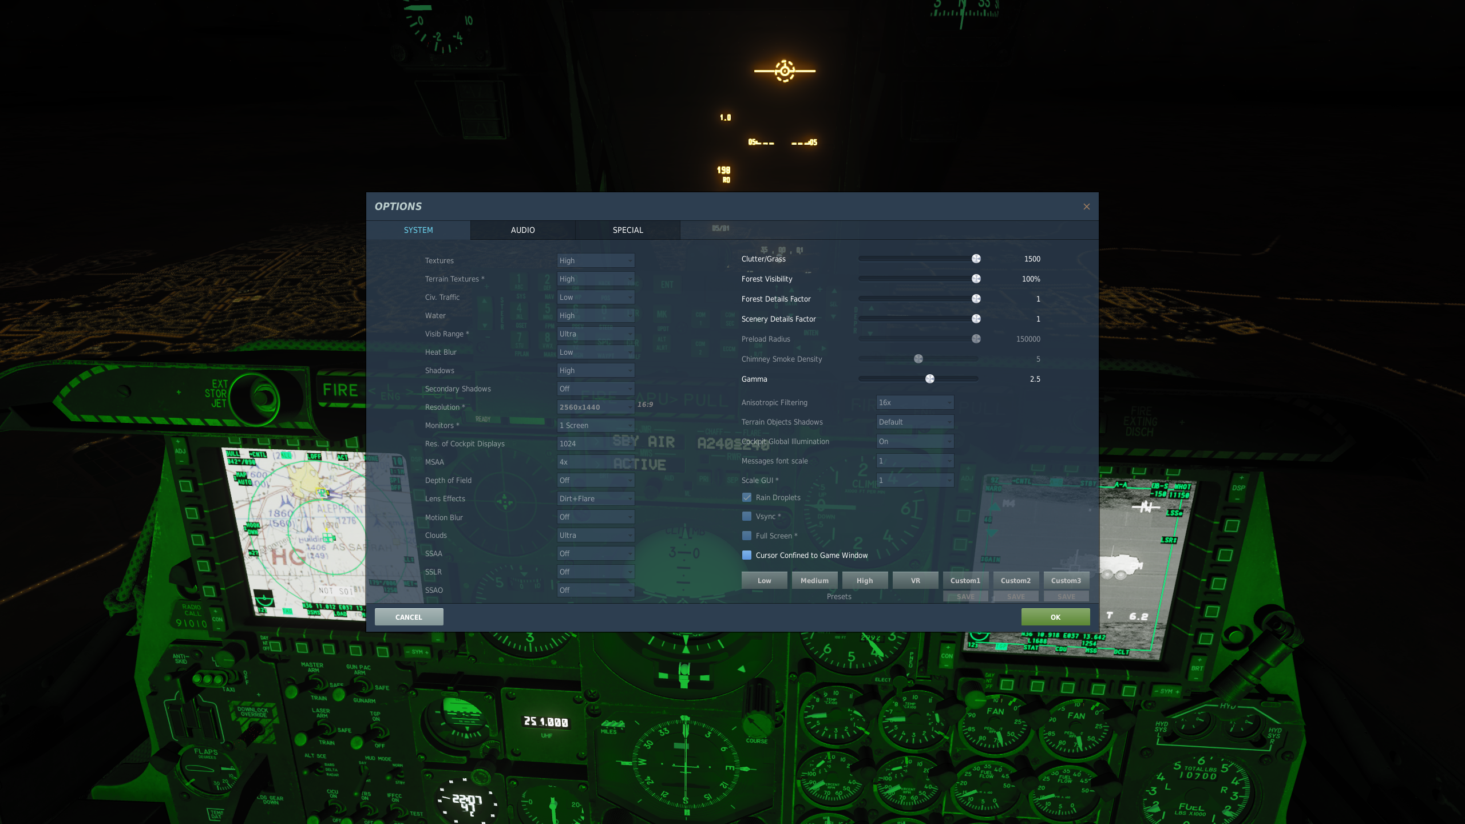
Task: Switch to the AUDIO tab
Action: coord(523,230)
